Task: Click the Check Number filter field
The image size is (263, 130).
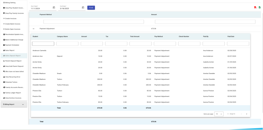Action: coord(189,44)
